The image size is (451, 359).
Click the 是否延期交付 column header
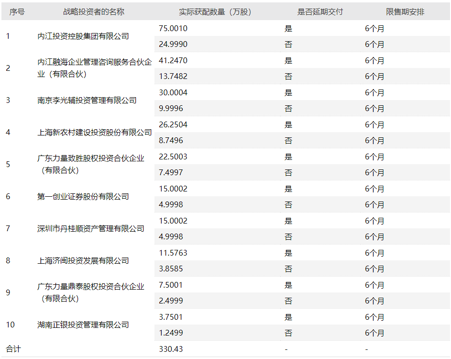(320, 12)
